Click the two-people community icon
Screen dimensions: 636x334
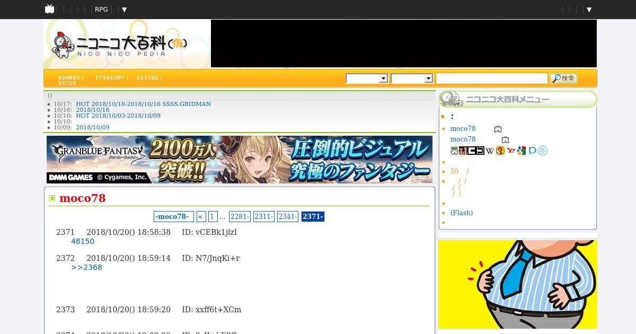point(463,151)
